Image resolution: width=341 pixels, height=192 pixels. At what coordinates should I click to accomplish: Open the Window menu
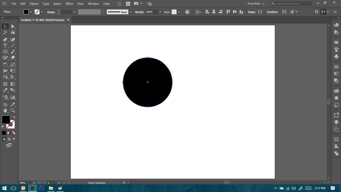pyautogui.click(x=94, y=4)
